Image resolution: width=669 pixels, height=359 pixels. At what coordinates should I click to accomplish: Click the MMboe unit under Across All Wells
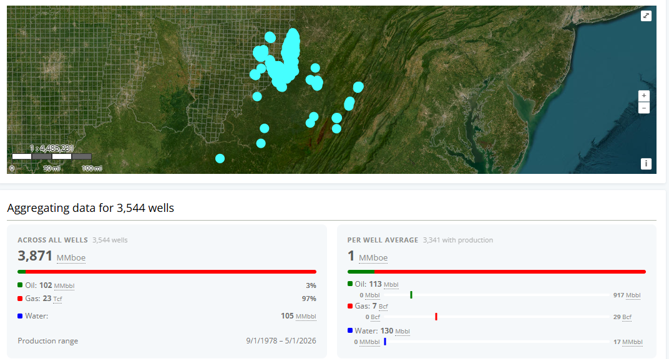click(71, 257)
